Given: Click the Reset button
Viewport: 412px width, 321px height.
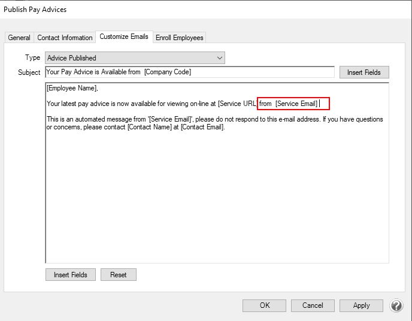Looking at the screenshot, I should tap(118, 275).
